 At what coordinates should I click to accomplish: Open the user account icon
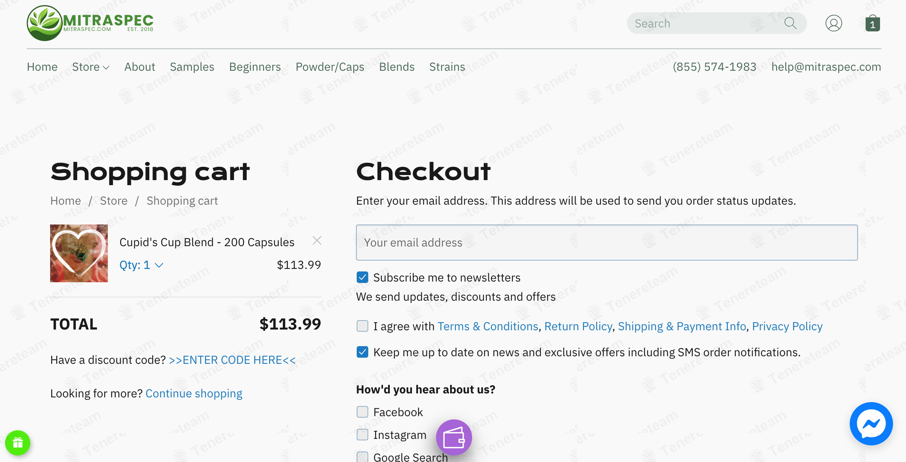point(834,23)
